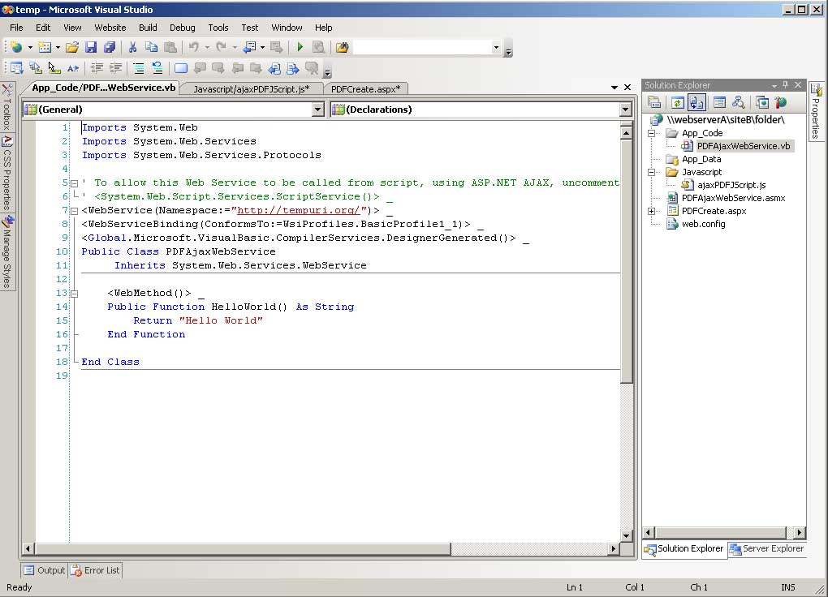Image resolution: width=828 pixels, height=597 pixels.
Task: Click the ASP.NET Configuration icon
Action: (x=780, y=102)
